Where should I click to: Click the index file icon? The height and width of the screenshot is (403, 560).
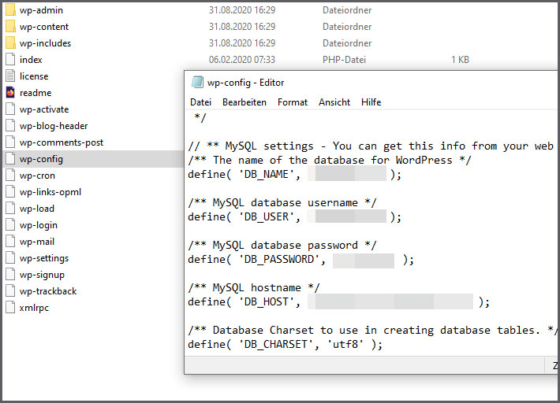(x=11, y=60)
